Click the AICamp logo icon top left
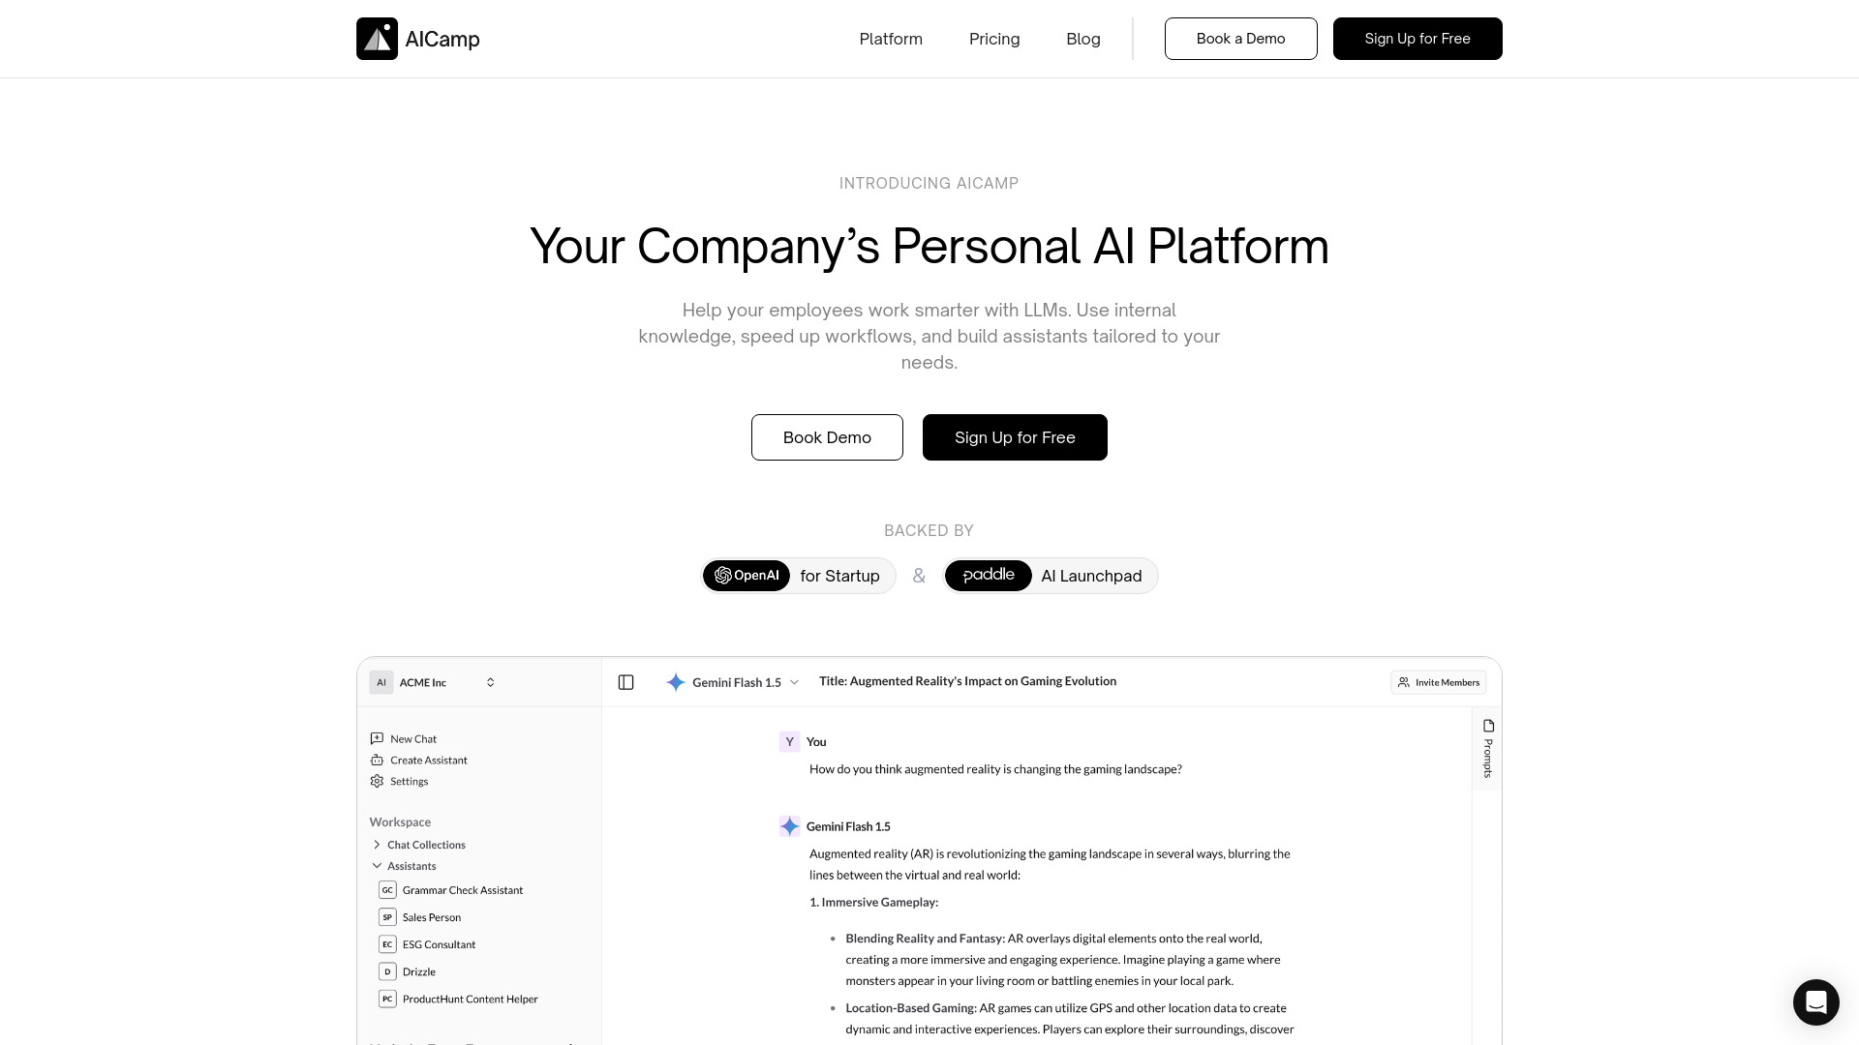 click(x=378, y=39)
